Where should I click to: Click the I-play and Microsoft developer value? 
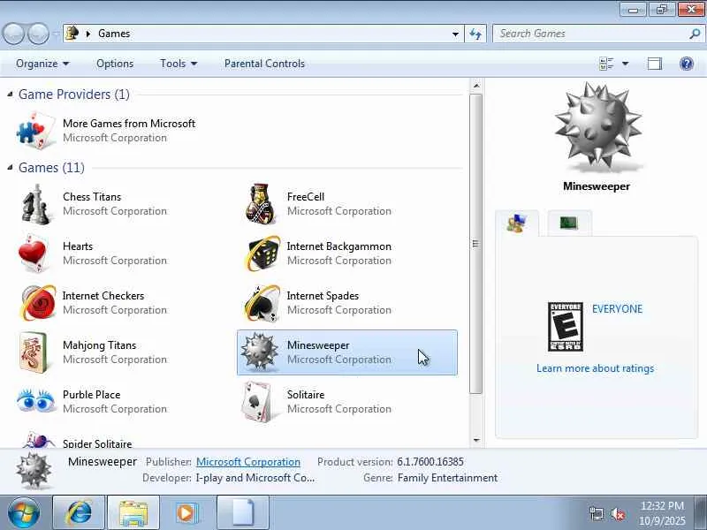point(255,478)
